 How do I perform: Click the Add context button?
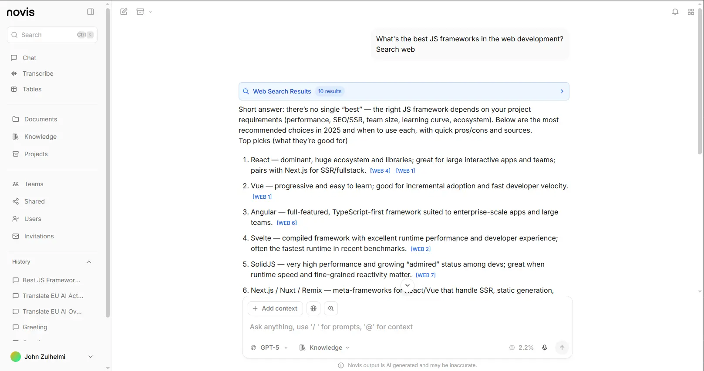(275, 308)
